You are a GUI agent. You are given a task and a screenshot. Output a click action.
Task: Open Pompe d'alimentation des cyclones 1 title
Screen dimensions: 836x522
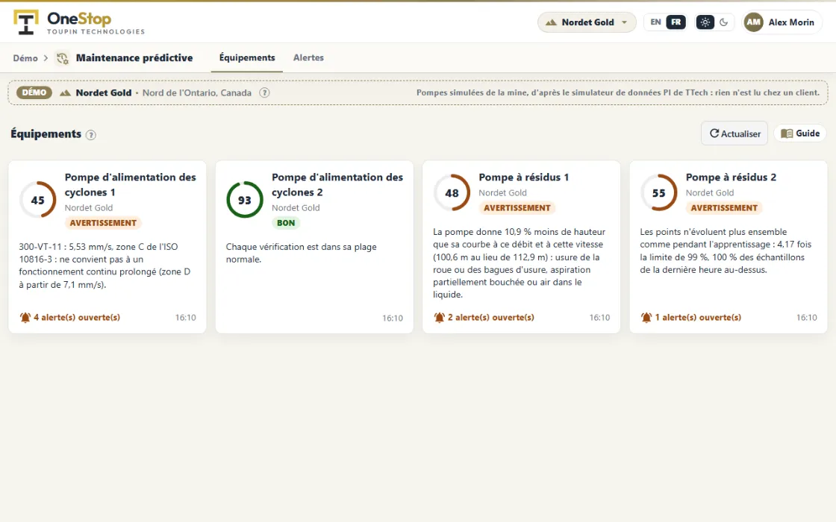tap(130, 184)
